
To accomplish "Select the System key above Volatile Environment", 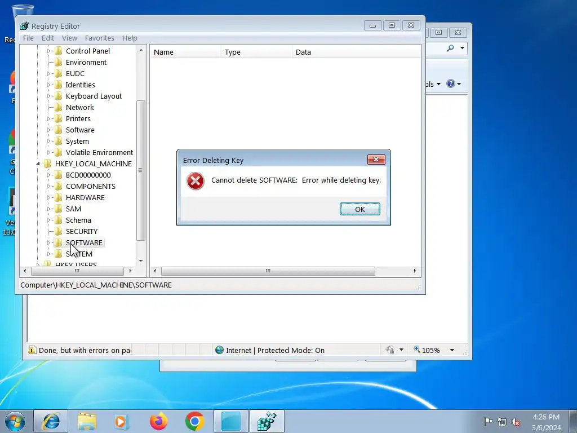I will tap(77, 142).
